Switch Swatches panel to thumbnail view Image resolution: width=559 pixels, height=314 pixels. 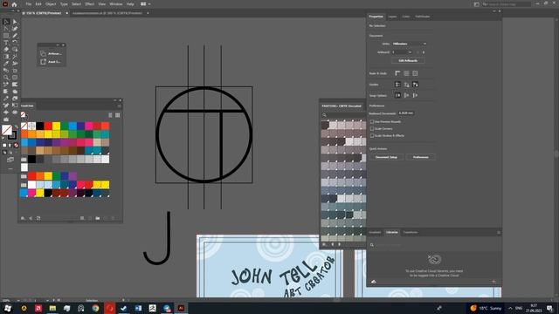click(118, 115)
